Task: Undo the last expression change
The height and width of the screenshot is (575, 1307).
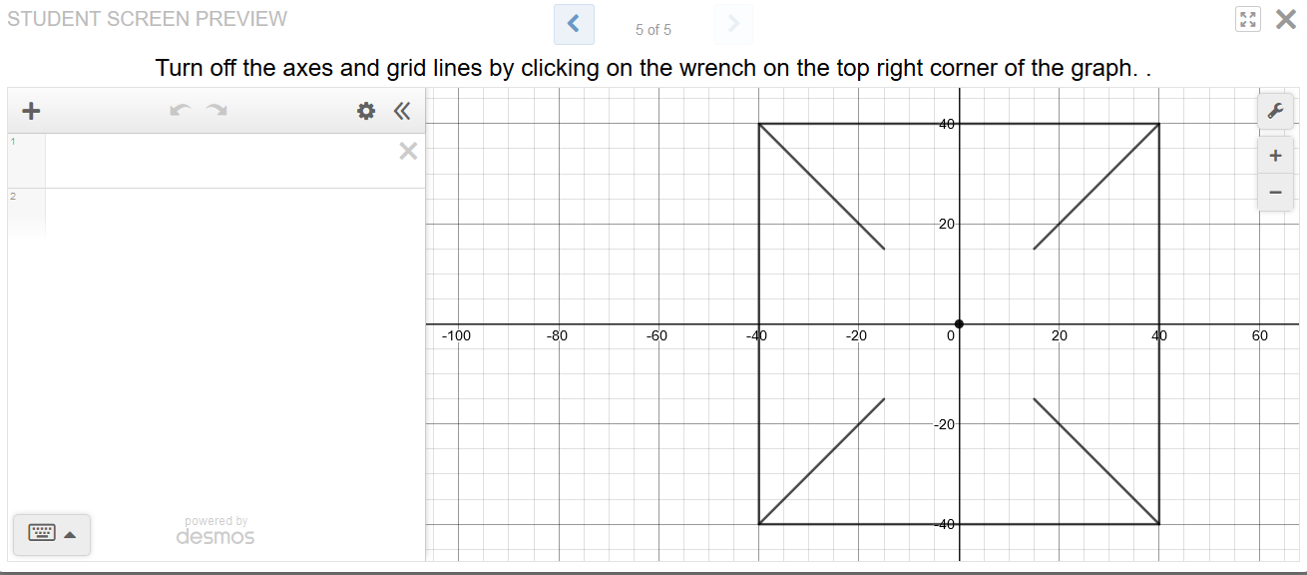Action: pos(180,111)
